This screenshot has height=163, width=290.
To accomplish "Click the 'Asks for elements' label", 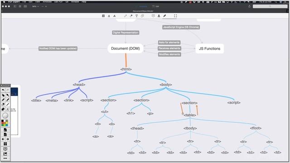I will tap(169, 43).
